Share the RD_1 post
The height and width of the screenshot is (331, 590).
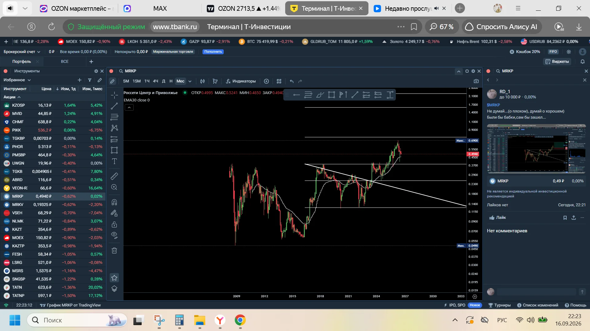click(574, 218)
